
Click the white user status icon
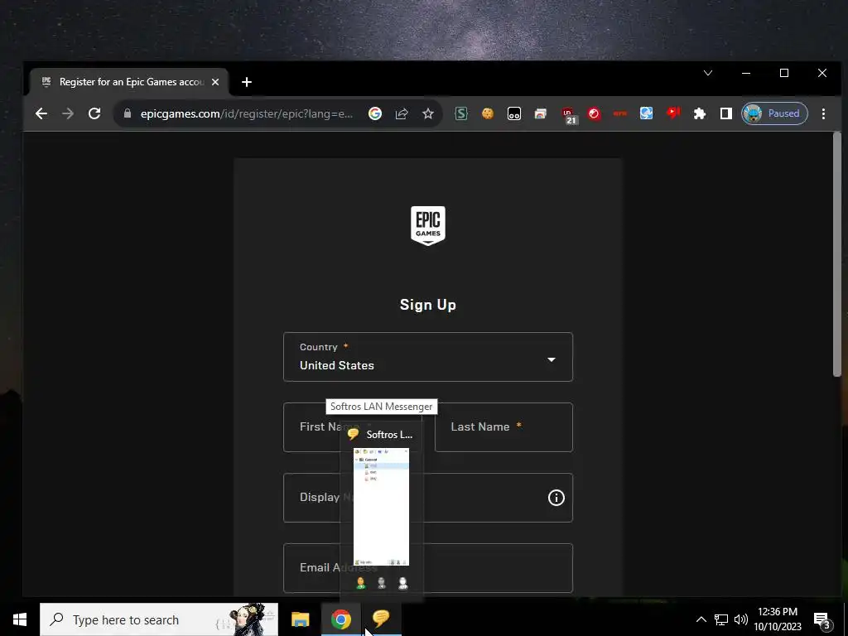pos(403,583)
